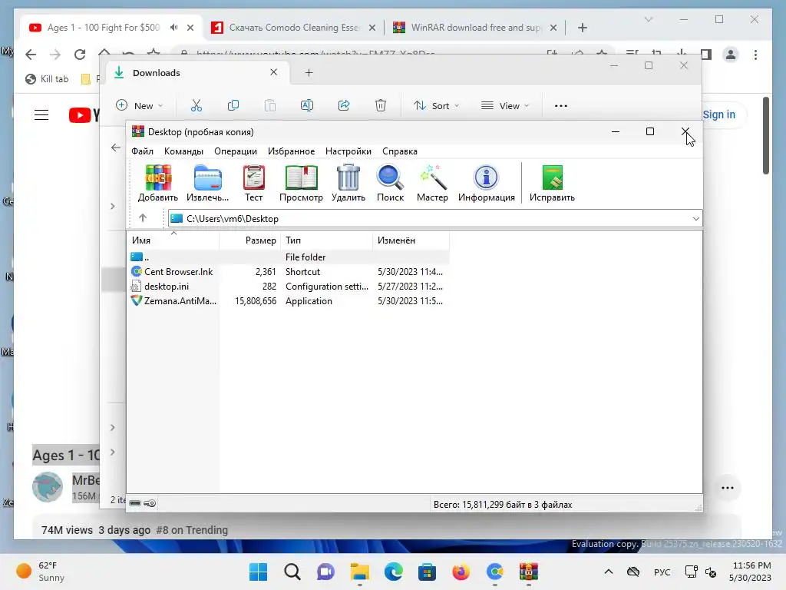786x590 pixels.
Task: Open the Настройки menu
Action: 348,151
